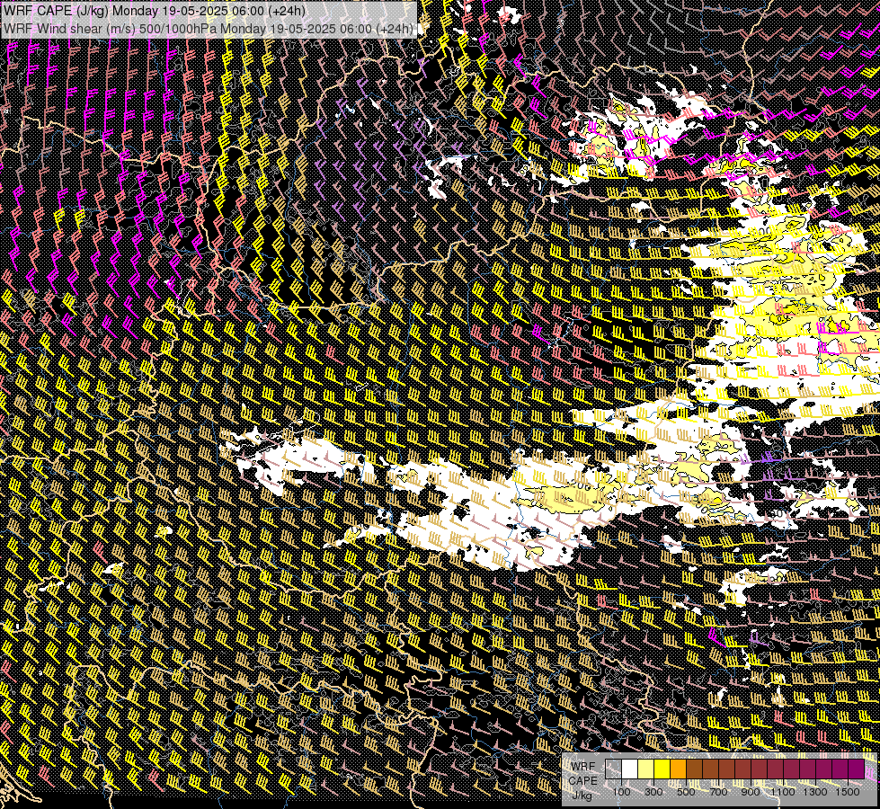This screenshot has width=880, height=809.
Task: Click the white swatch in the CAPE legend
Action: point(630,769)
